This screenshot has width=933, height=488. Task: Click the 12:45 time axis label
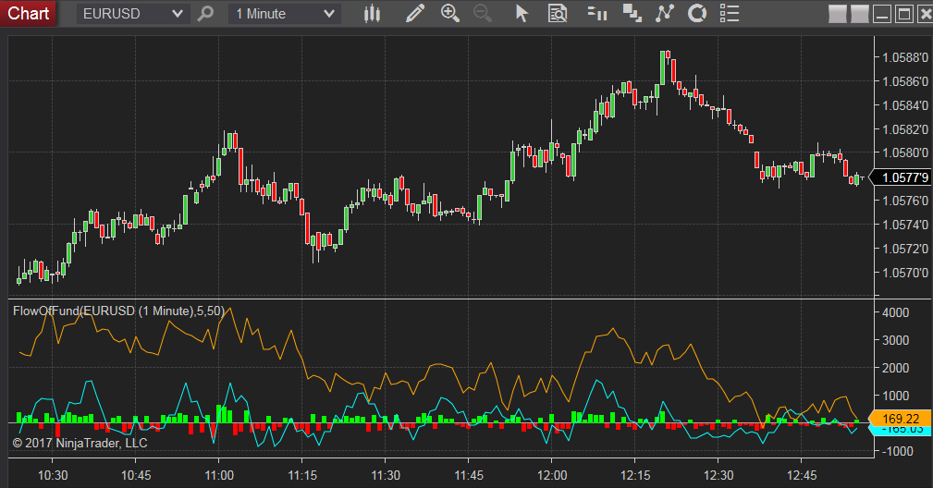tap(802, 475)
